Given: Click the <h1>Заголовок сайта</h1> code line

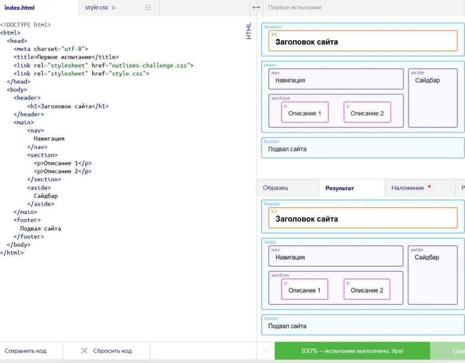Looking at the screenshot, I should 68,106.
